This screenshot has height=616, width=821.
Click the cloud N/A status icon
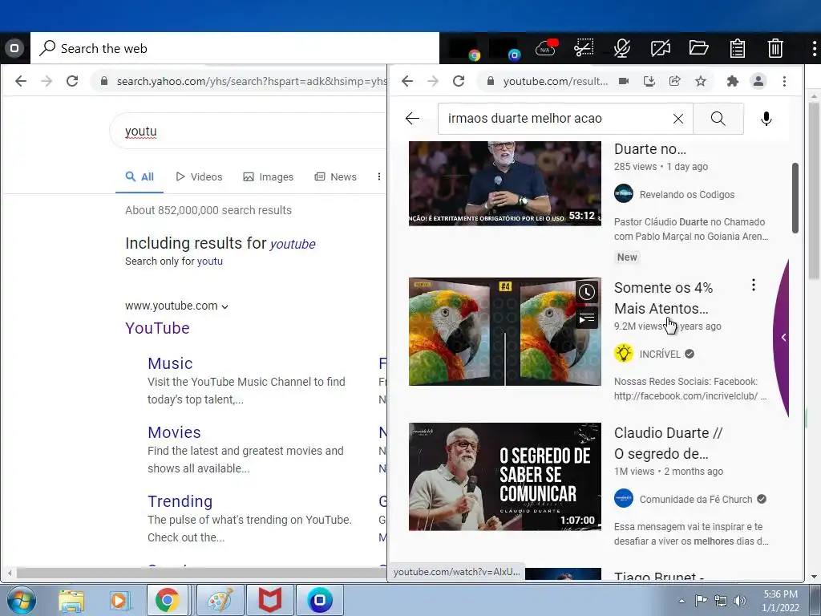pos(546,48)
